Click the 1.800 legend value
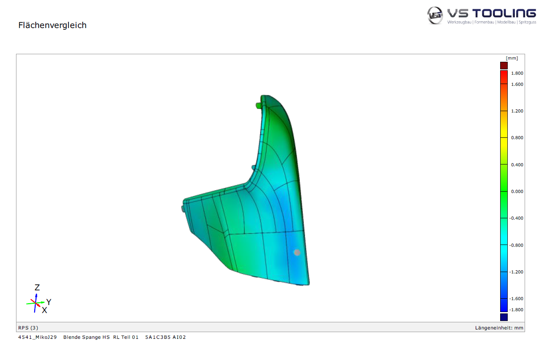Viewport: 554px width, 349px height. pos(517,73)
